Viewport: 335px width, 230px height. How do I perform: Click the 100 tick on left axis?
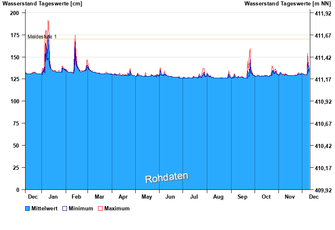[x=15, y=101]
